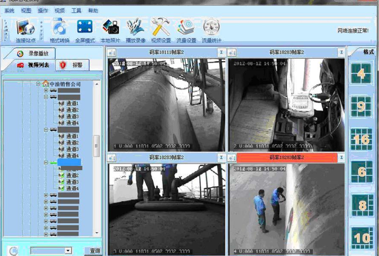The height and width of the screenshot is (256, 379).
Task: Click the 查询 search button
Action: (95, 251)
